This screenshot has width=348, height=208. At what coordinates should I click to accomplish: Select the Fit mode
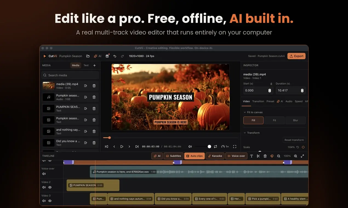point(275,120)
